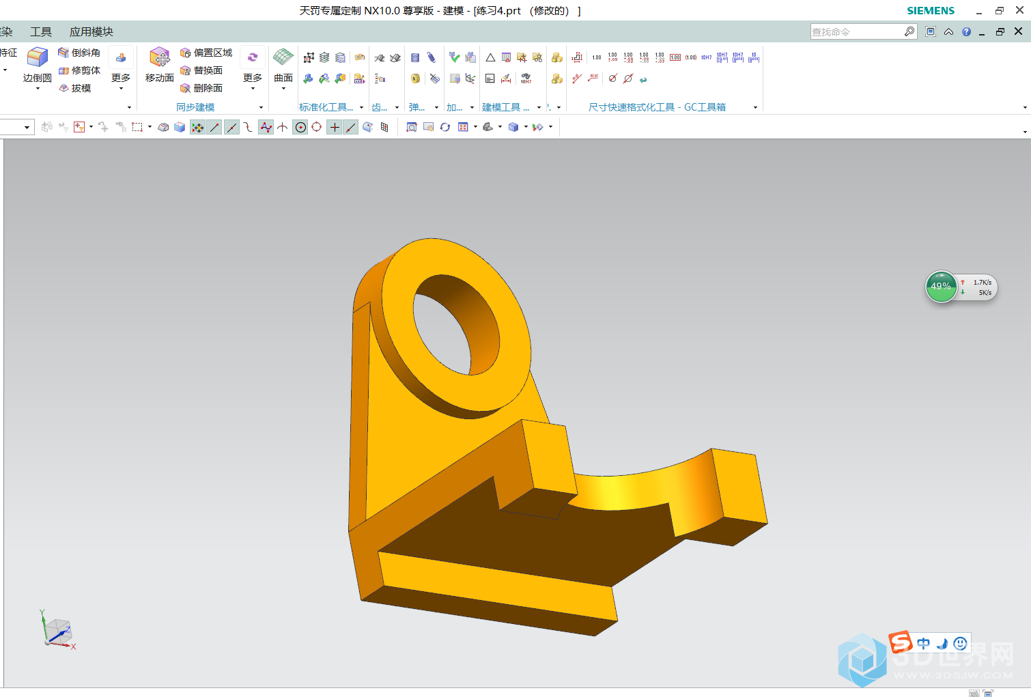Expand the 边倒圆 dropdown arrow
The width and height of the screenshot is (1031, 697).
click(38, 89)
